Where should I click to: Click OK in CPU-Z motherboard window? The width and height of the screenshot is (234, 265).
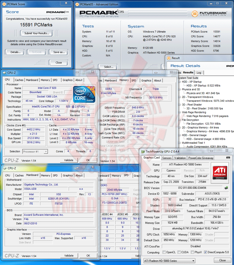(88, 256)
